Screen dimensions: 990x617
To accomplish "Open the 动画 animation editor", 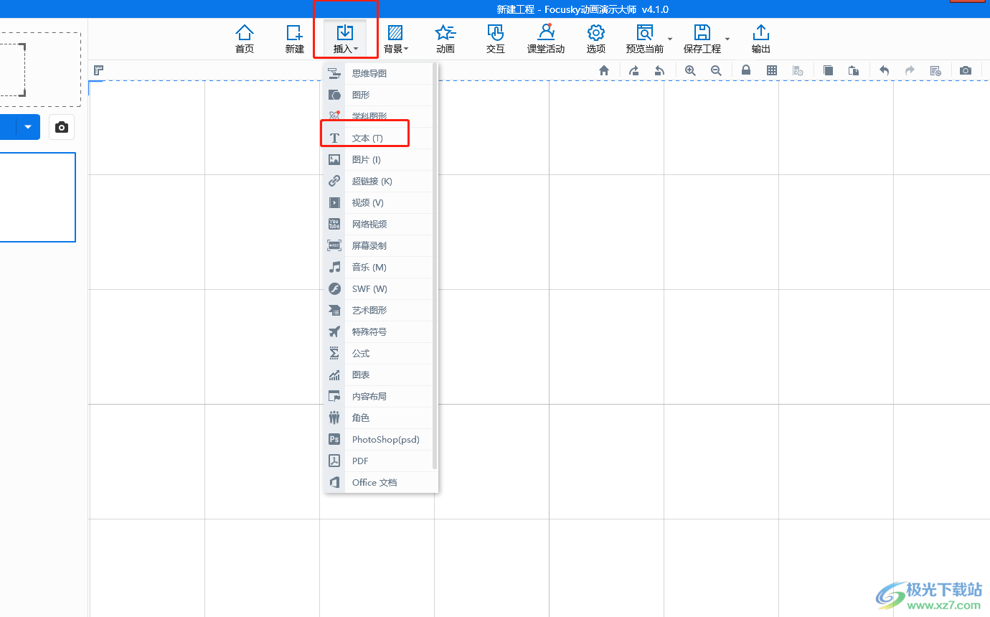I will [445, 39].
